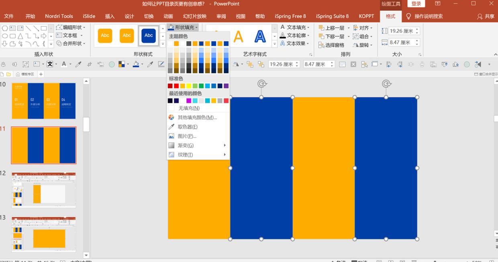Click the animation timer icon in quick toolbar
This screenshot has width=498, height=262.
478,64
